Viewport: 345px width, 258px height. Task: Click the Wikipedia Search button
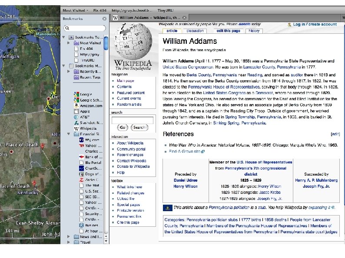[139, 127]
